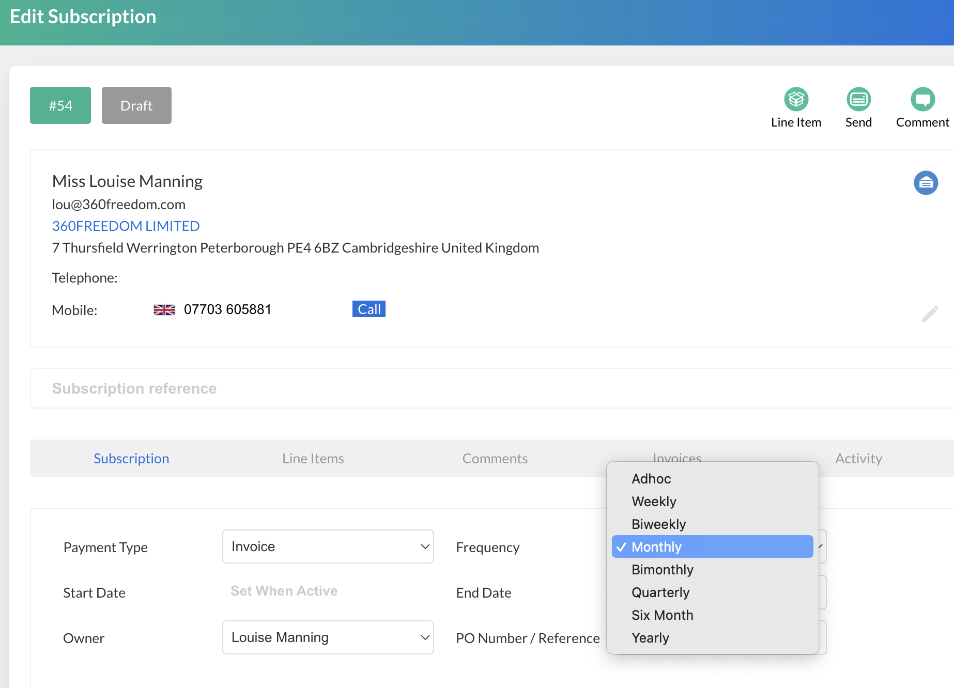Switch to the Line Items tab
Image resolution: width=954 pixels, height=688 pixels.
point(313,459)
